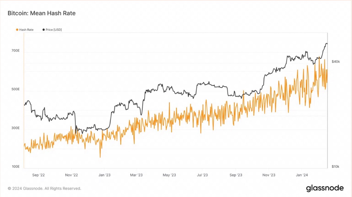Click the black Price [USD] legend dot

(x=44, y=30)
